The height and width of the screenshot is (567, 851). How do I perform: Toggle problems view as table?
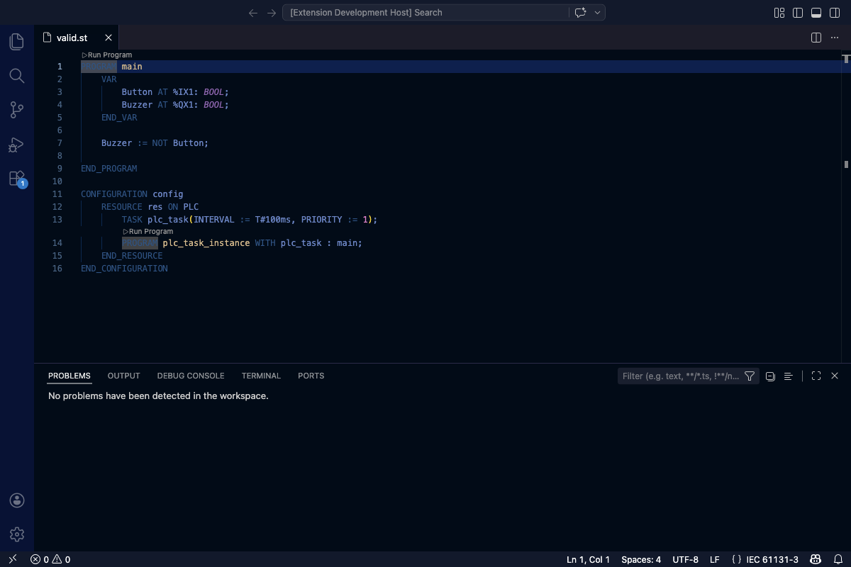[x=788, y=376]
